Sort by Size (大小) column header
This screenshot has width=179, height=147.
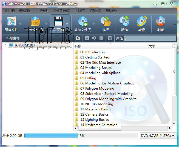pos(159,46)
